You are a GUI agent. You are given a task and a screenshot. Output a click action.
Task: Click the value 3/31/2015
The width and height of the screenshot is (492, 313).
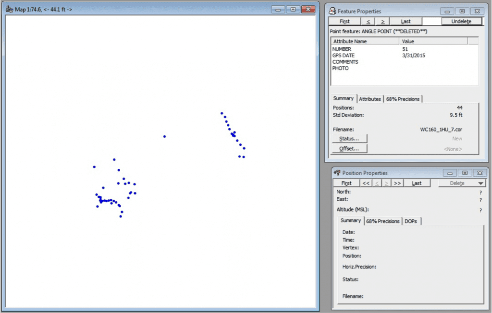coord(414,56)
